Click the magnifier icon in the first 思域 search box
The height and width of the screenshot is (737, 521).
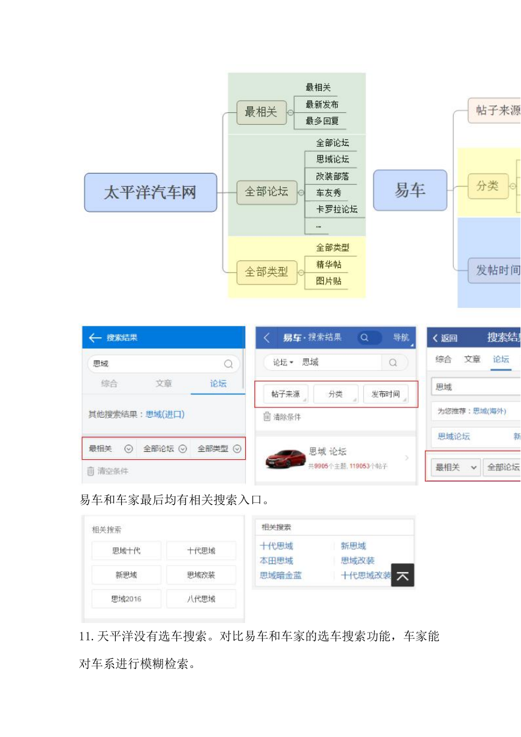pos(228,364)
